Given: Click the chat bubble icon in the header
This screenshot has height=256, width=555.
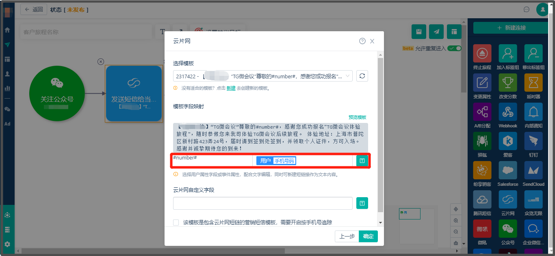Looking at the screenshot, I should coord(527,9).
